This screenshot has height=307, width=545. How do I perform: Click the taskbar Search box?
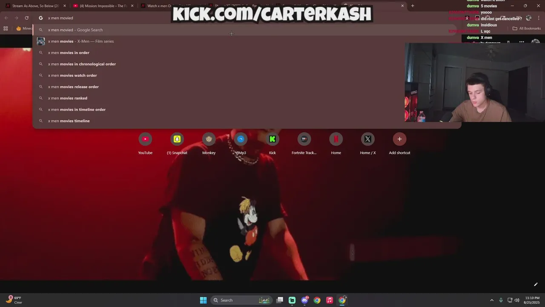coord(242,300)
